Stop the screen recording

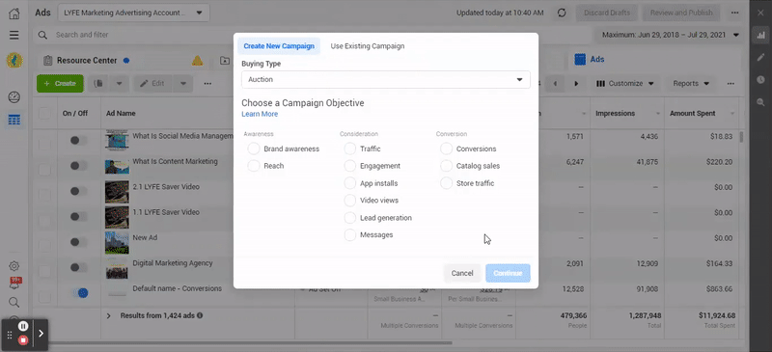tap(23, 340)
